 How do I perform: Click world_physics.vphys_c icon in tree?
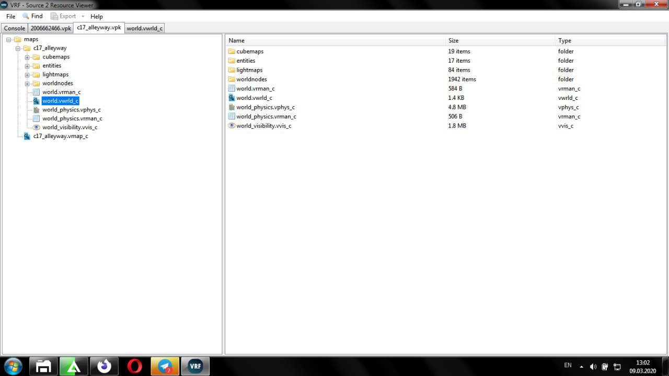tap(36, 110)
